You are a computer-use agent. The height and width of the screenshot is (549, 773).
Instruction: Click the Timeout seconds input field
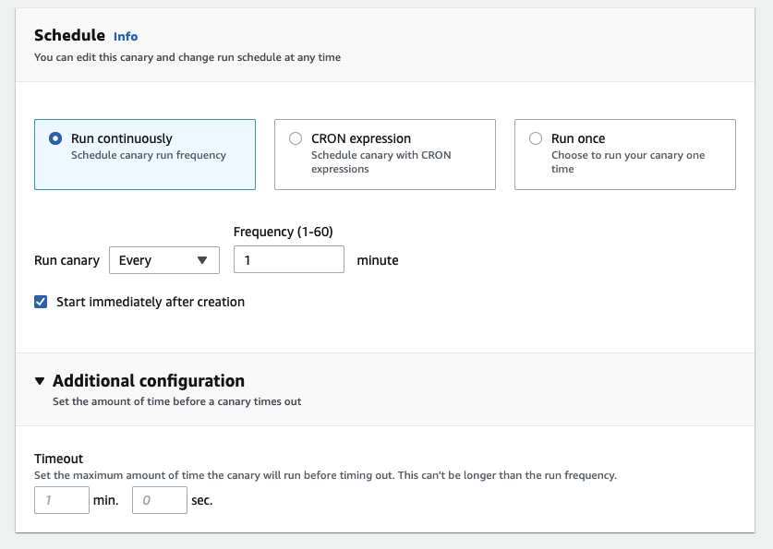[160, 500]
